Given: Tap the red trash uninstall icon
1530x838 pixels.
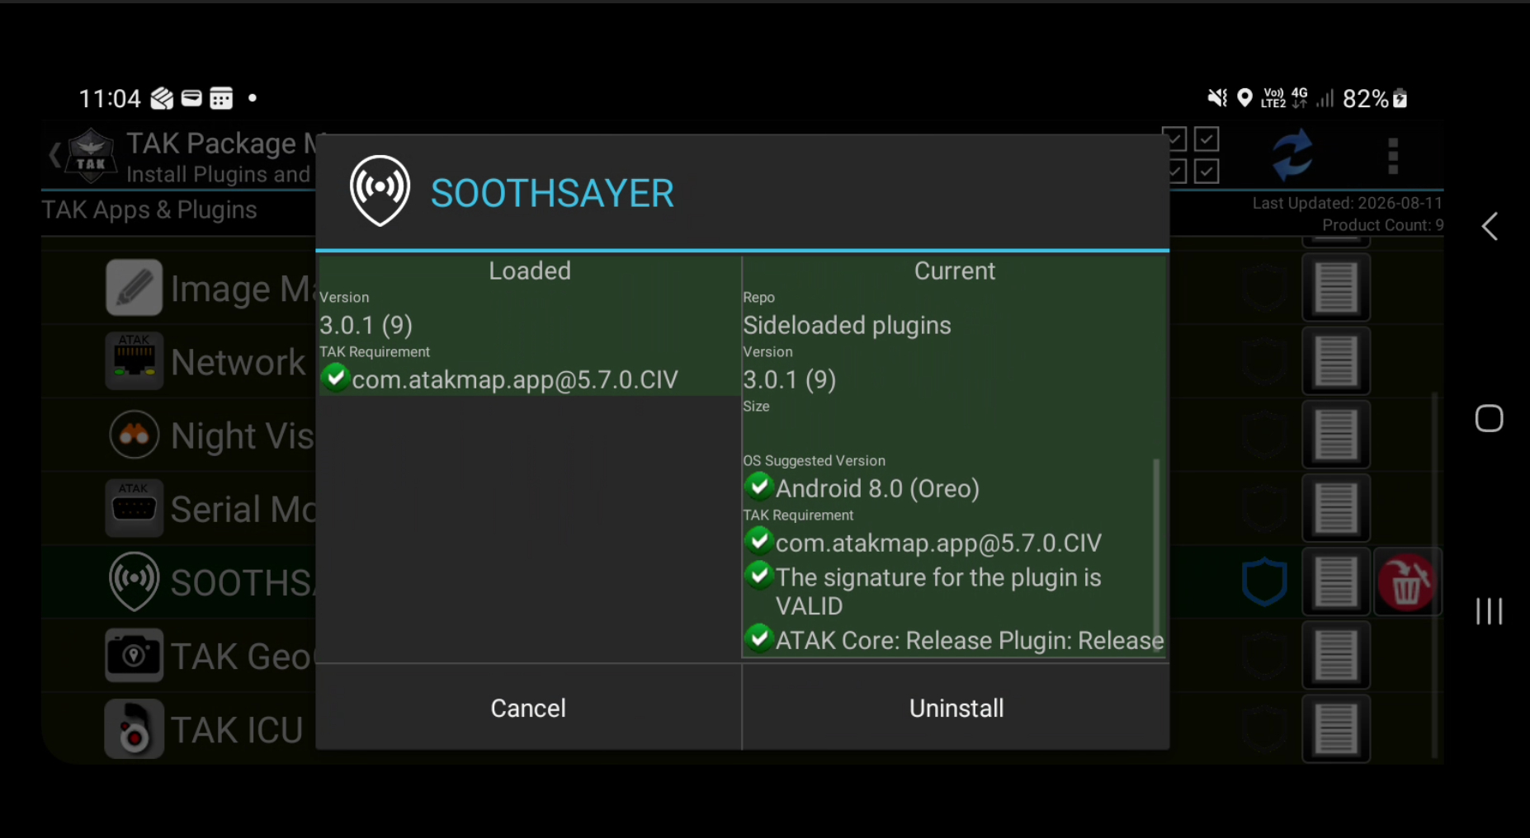Looking at the screenshot, I should click(1407, 582).
